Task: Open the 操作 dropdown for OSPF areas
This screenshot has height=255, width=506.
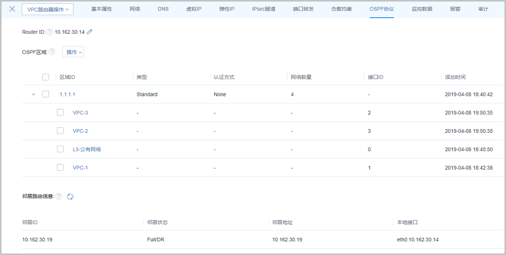Action: pos(73,52)
